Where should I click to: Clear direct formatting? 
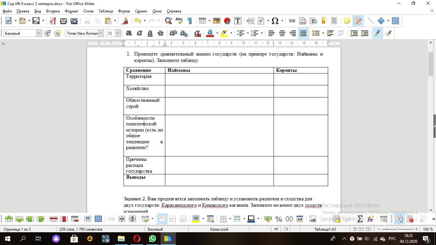(x=198, y=33)
